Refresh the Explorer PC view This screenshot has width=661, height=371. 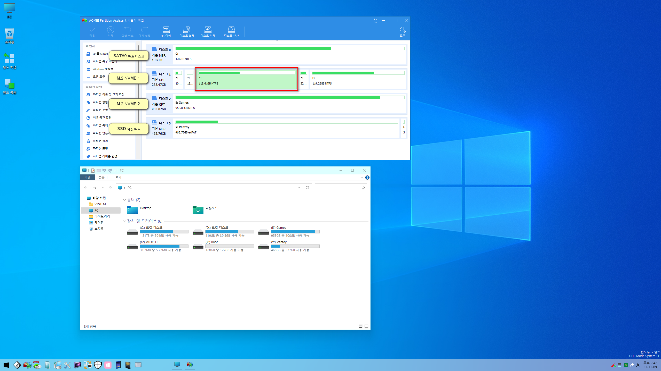[307, 188]
